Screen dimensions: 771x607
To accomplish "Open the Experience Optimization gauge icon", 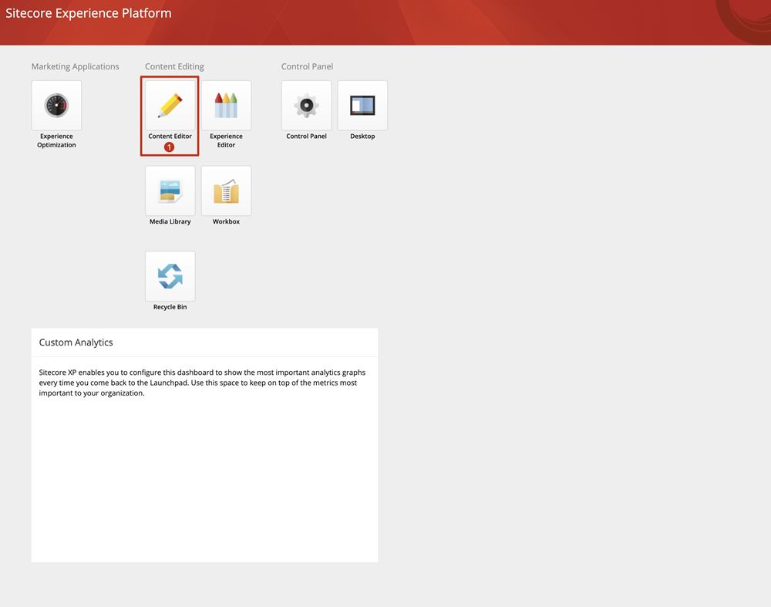I will [56, 106].
